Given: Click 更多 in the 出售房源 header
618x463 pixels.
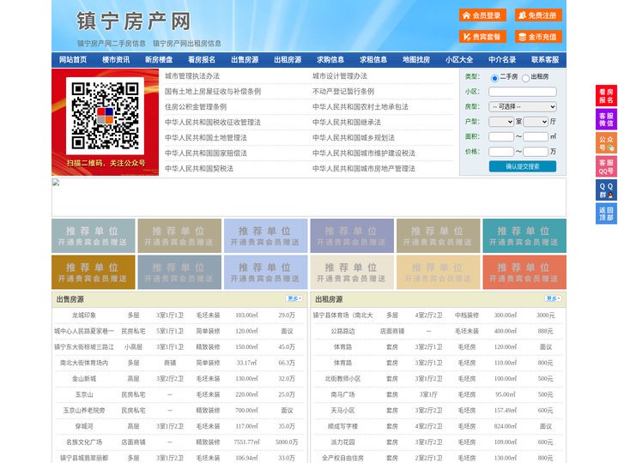Looking at the screenshot, I should (294, 299).
